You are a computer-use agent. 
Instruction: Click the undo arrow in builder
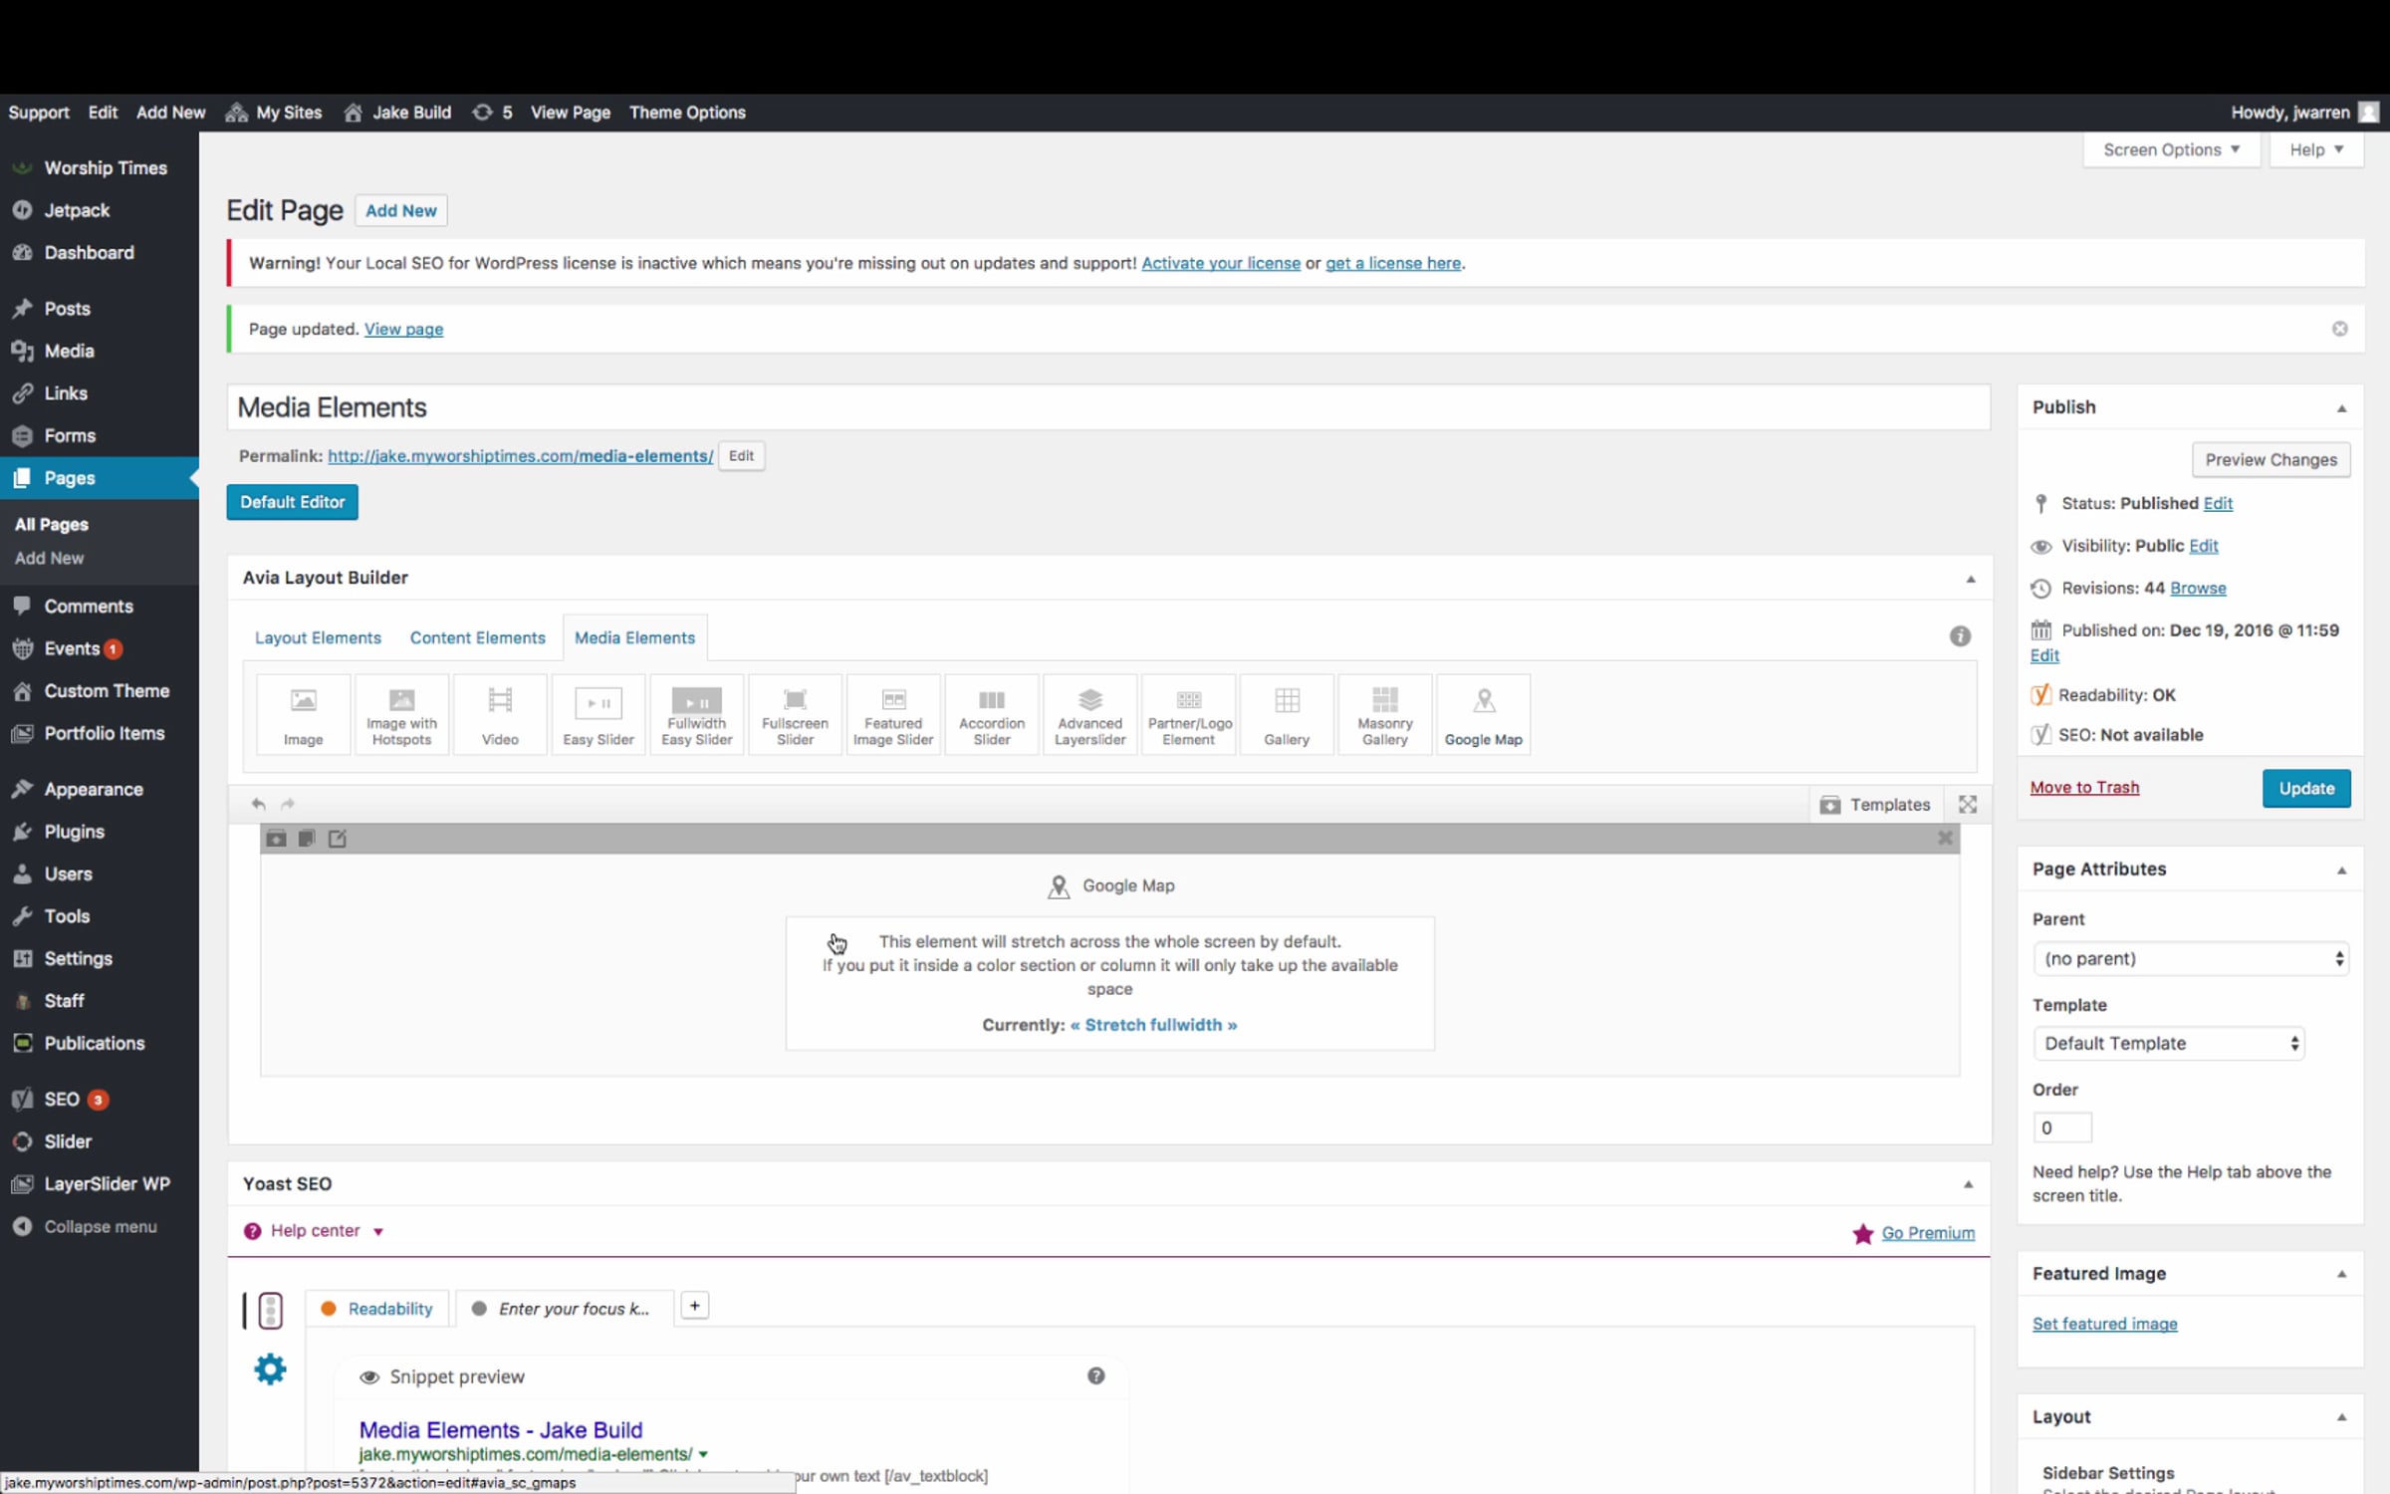pyautogui.click(x=258, y=804)
